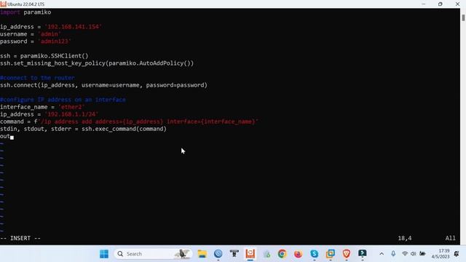This screenshot has width=466, height=262.
Task: Launch Firefox from the taskbar
Action: [x=298, y=254]
